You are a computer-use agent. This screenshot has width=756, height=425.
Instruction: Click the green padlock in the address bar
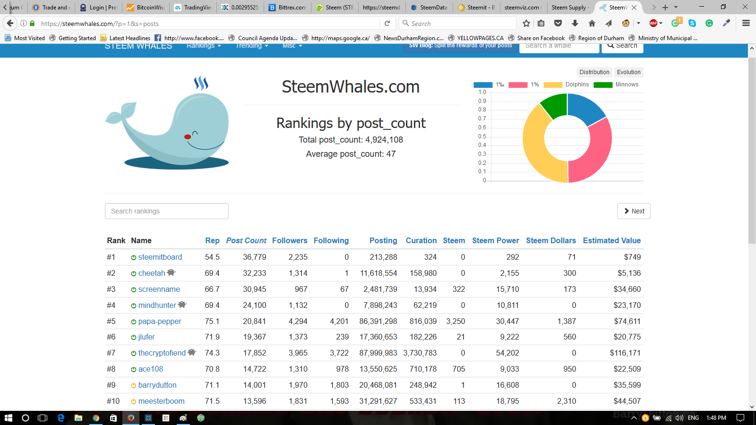(32, 23)
